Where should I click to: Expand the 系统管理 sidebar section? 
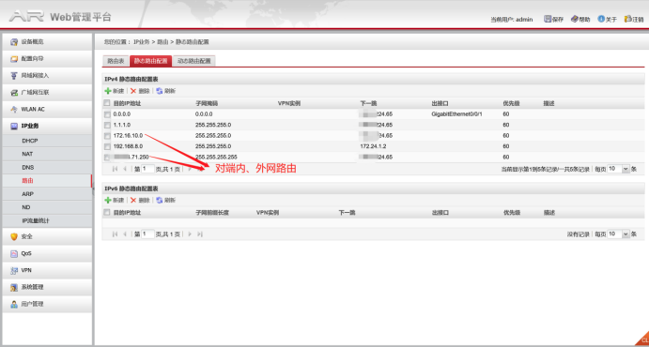(47, 287)
